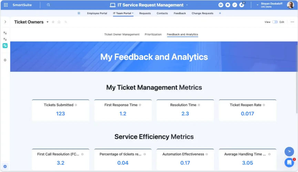Viewport: 298px width, 172px height.
Task: Click Average Handling Time value 3.05
Action: tap(247, 163)
